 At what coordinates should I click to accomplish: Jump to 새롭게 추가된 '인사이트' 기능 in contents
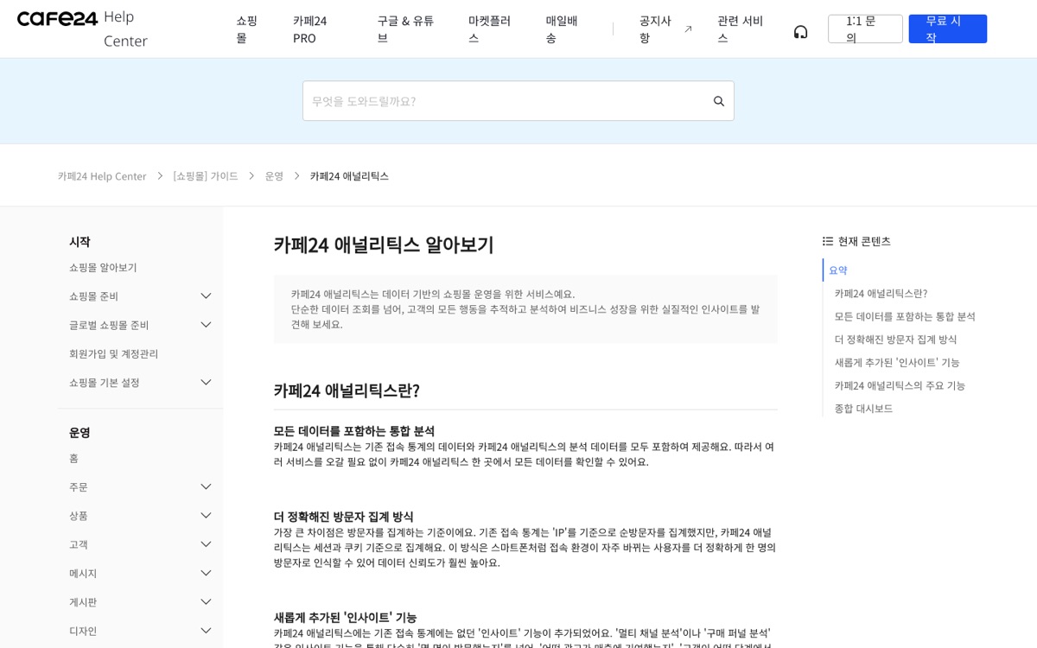coord(897,363)
